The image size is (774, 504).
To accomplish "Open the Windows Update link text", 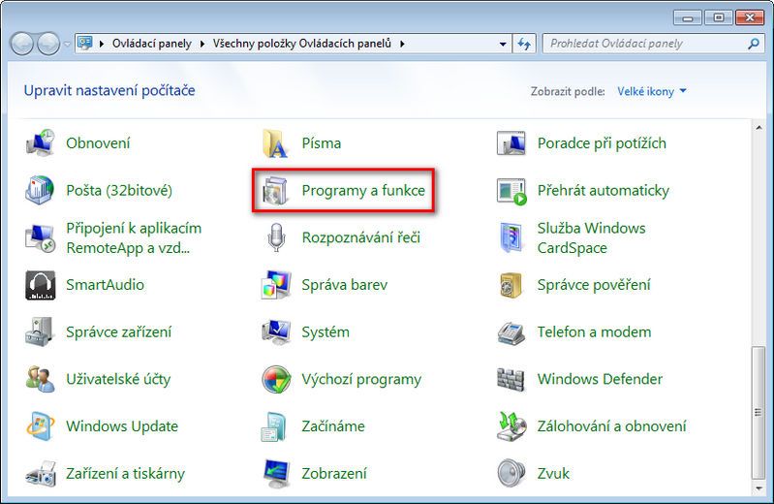I will pyautogui.click(x=122, y=425).
